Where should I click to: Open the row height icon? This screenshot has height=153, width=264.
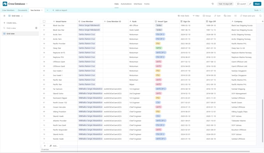pos(236,16)
